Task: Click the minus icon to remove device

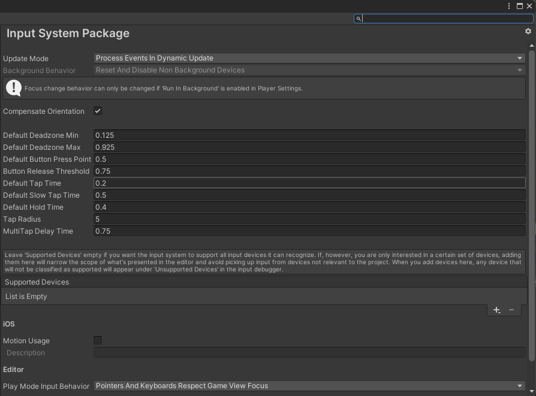Action: click(511, 310)
